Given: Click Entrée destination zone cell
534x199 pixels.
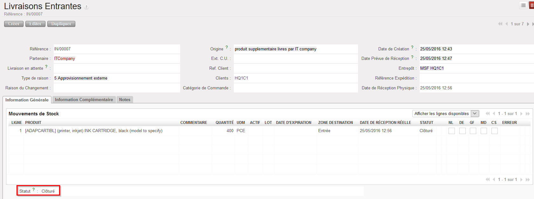Looking at the screenshot, I should pos(324,131).
